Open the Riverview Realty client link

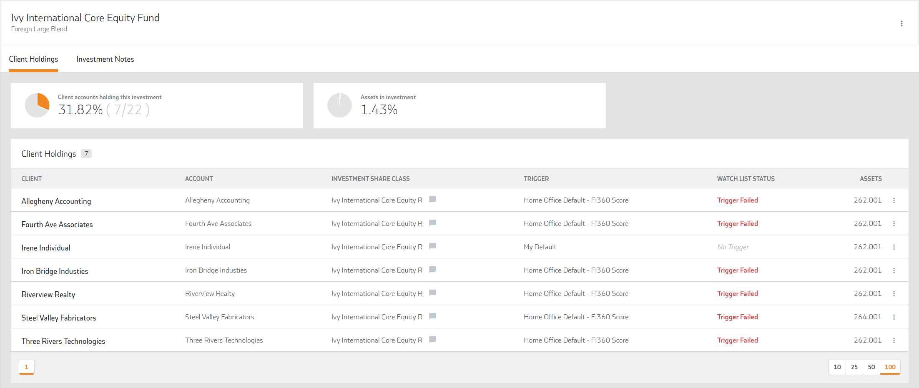pyautogui.click(x=48, y=295)
